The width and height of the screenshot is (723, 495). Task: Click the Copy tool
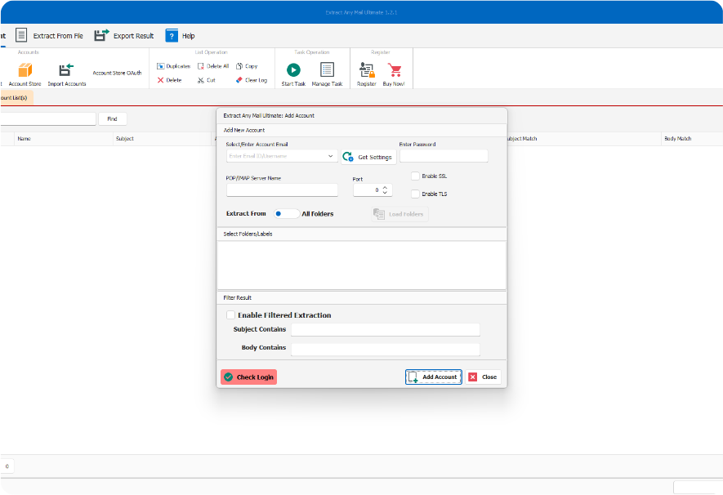(247, 66)
